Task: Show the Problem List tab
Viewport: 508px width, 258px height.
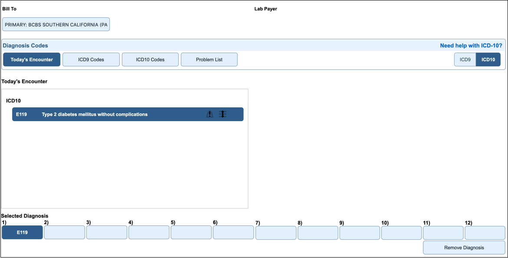Action: click(209, 60)
